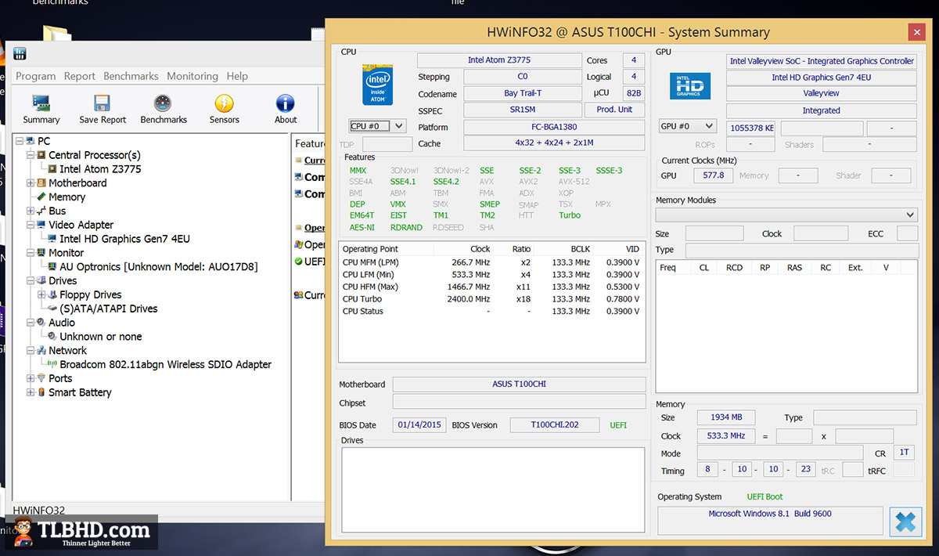
Task: Expand the Bus tree node
Action: pyautogui.click(x=31, y=211)
